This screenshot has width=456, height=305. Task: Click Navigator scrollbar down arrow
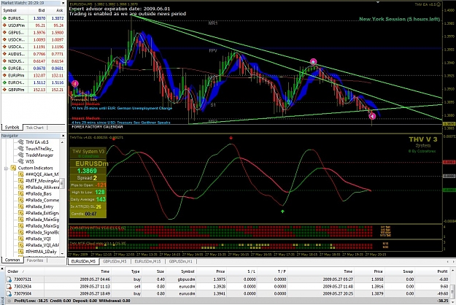pyautogui.click(x=62, y=253)
